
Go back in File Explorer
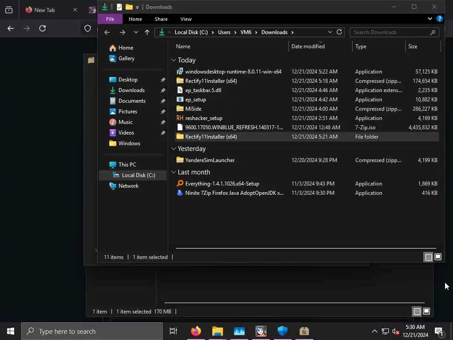107,32
